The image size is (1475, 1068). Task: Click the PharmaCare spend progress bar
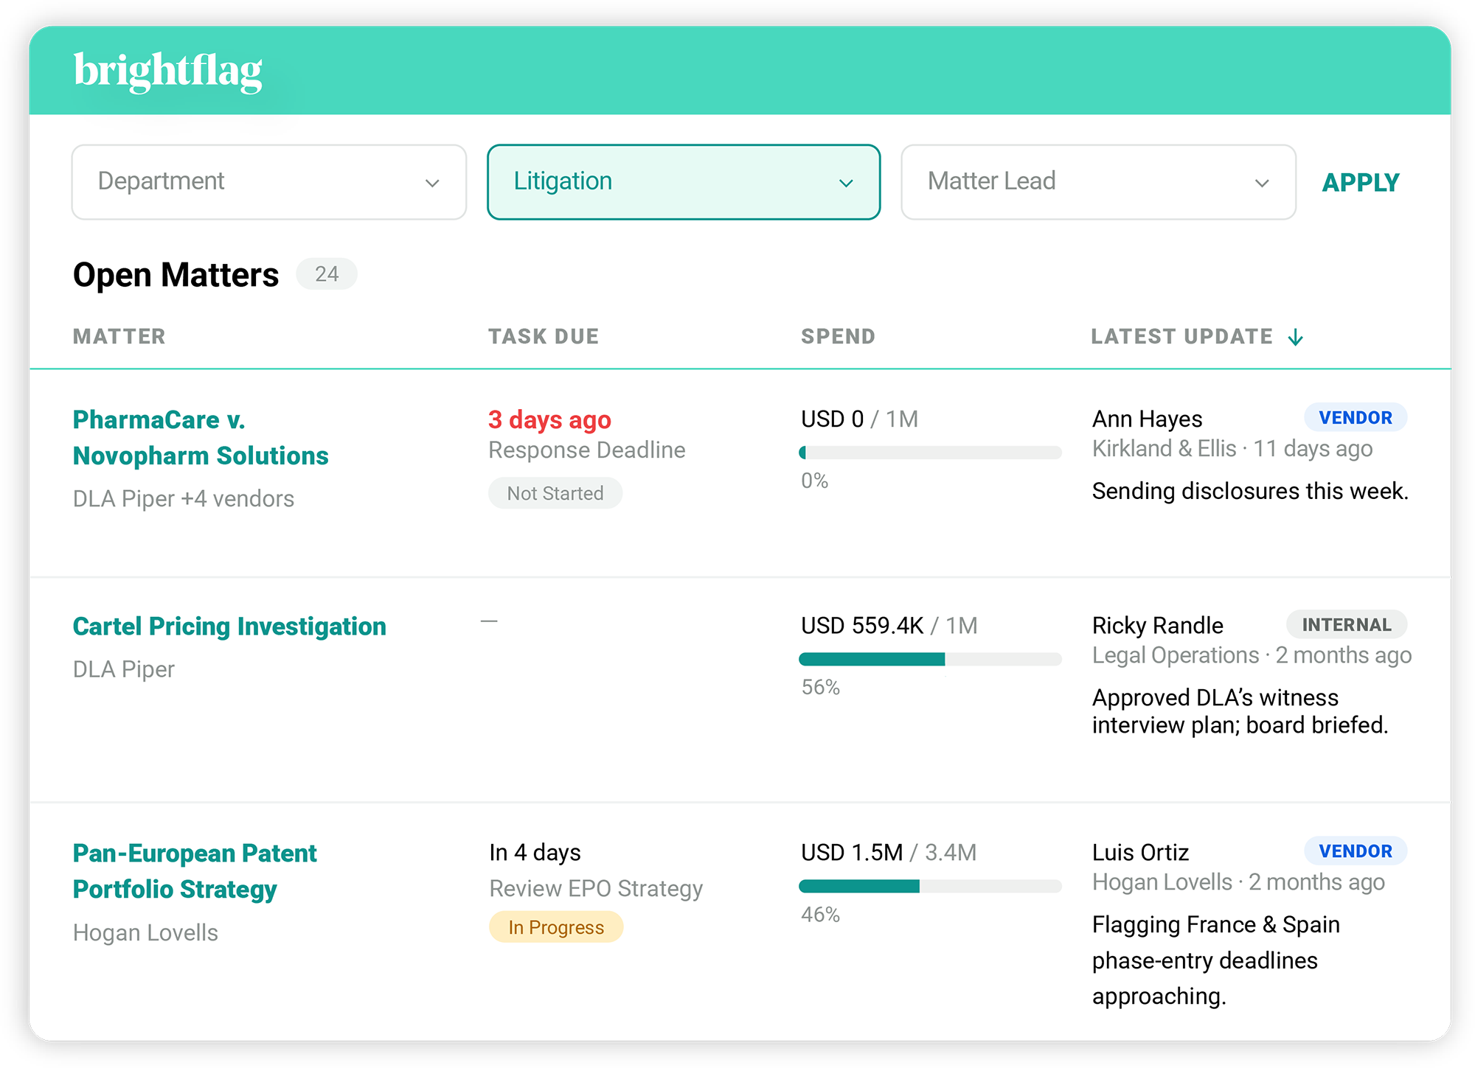coord(930,453)
